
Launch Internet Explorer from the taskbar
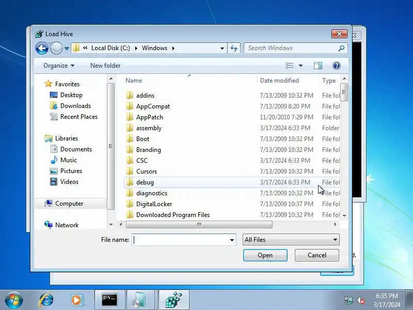tap(46, 300)
